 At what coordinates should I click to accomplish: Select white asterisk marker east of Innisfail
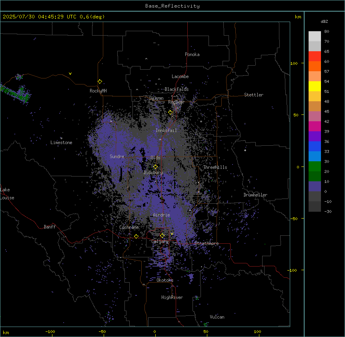click(201, 121)
